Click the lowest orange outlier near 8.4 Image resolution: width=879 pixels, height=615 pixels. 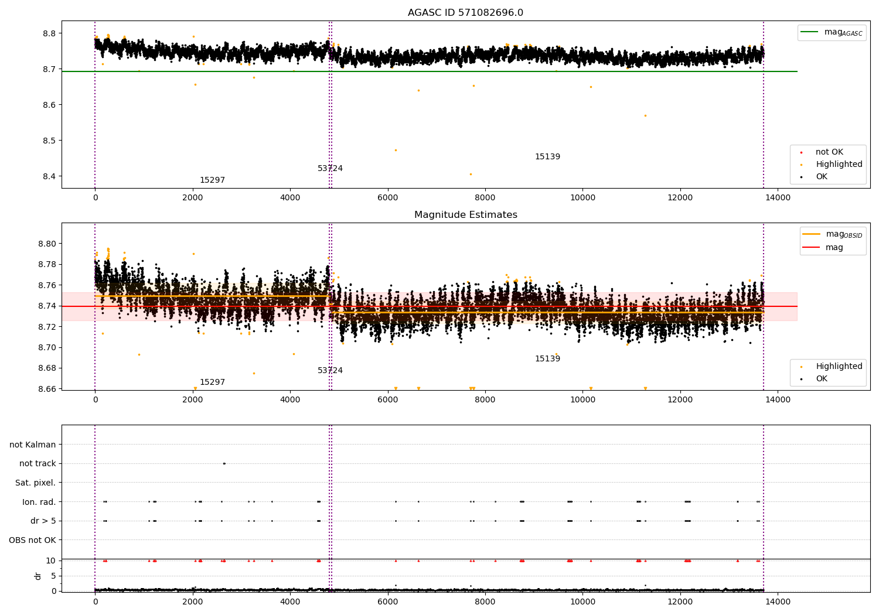point(470,174)
